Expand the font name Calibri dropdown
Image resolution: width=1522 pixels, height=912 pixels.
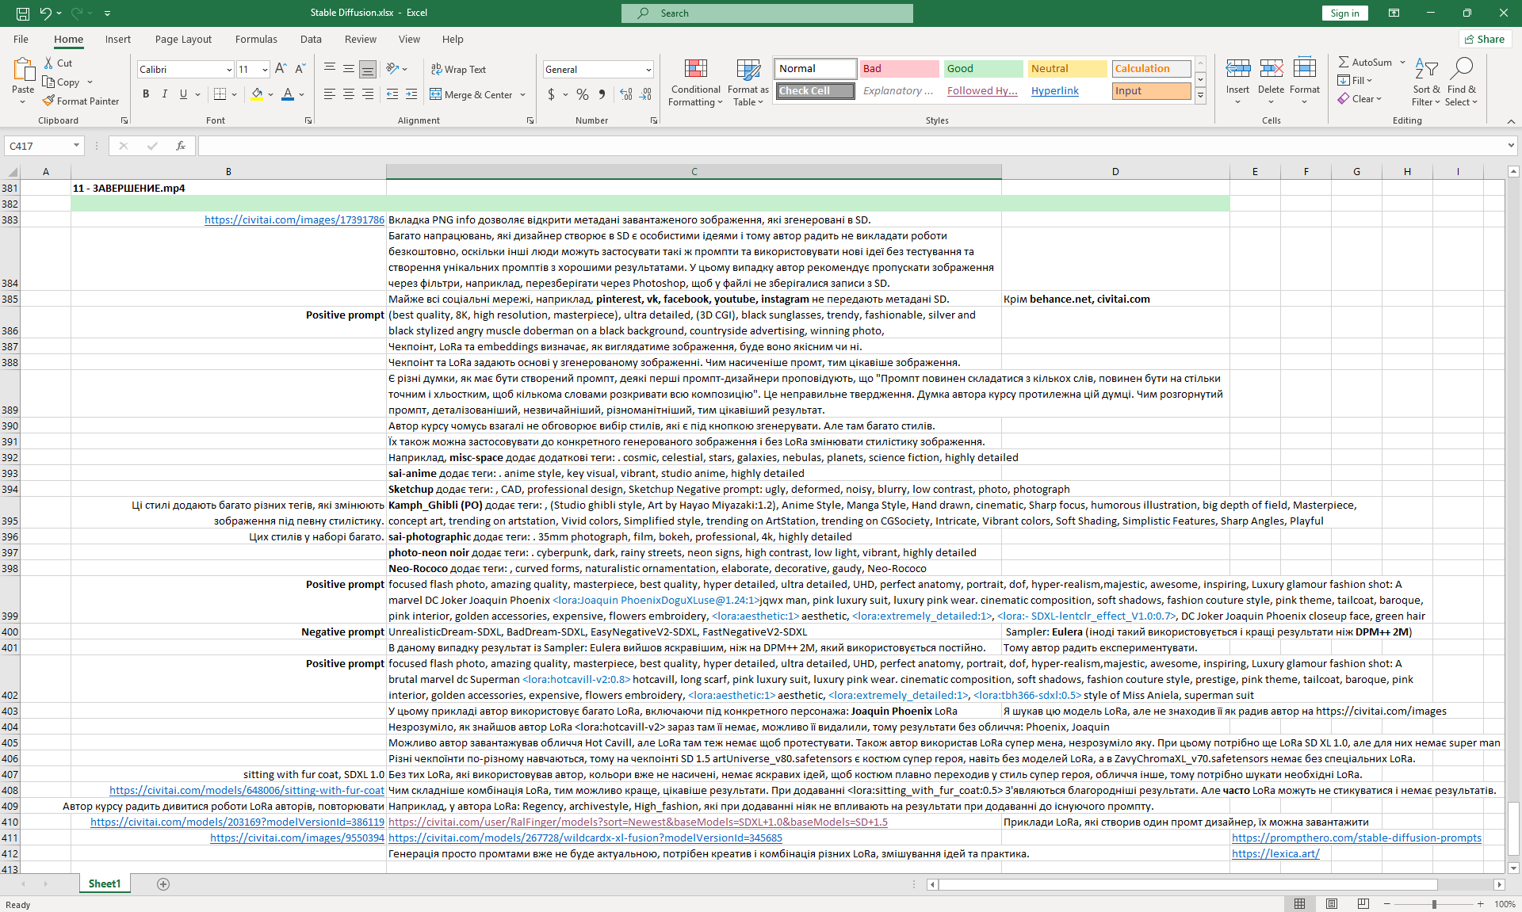point(229,70)
